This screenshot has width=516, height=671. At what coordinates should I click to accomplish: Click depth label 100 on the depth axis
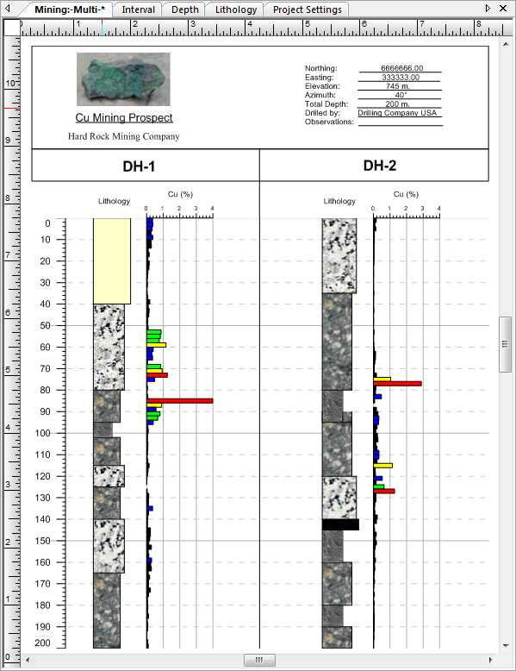click(43, 434)
